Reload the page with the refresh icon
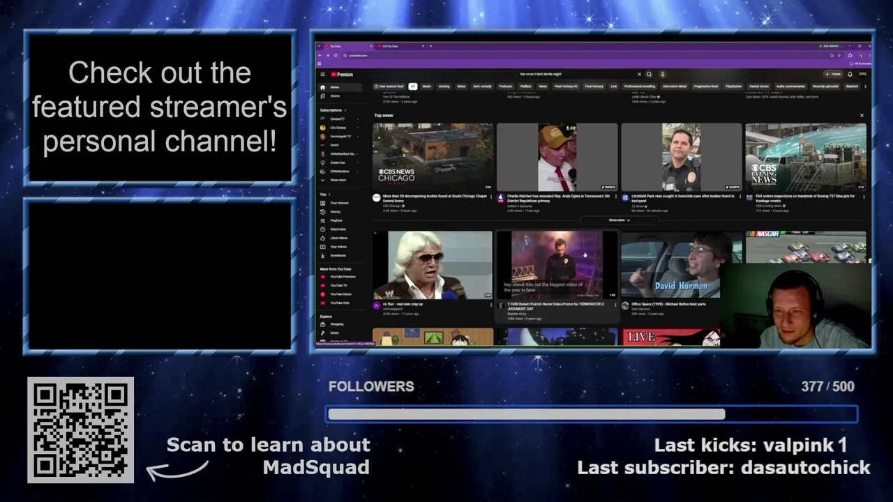Image resolution: width=893 pixels, height=502 pixels. [x=336, y=55]
